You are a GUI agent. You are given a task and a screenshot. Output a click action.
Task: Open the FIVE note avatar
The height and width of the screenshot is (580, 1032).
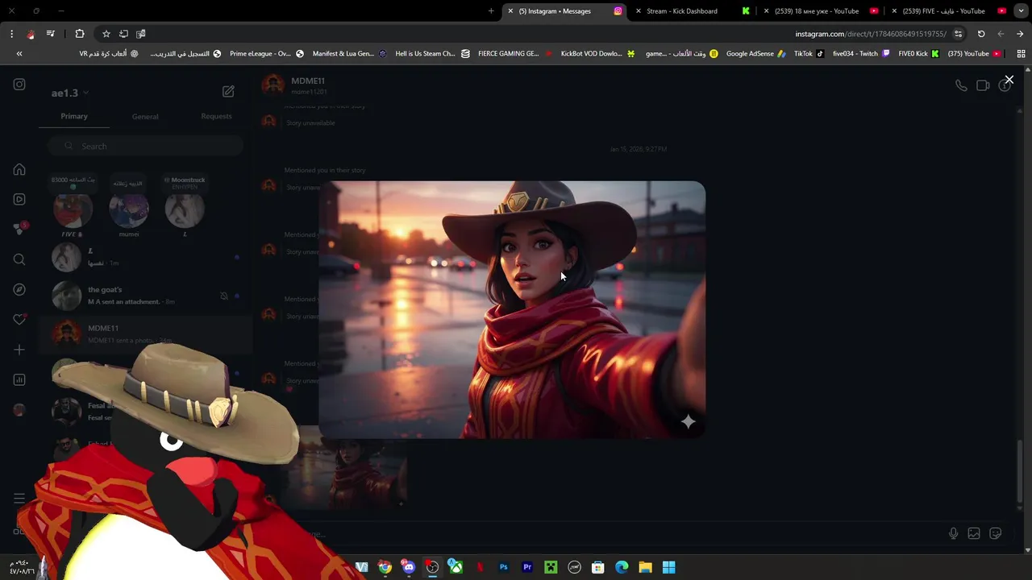pos(73,209)
